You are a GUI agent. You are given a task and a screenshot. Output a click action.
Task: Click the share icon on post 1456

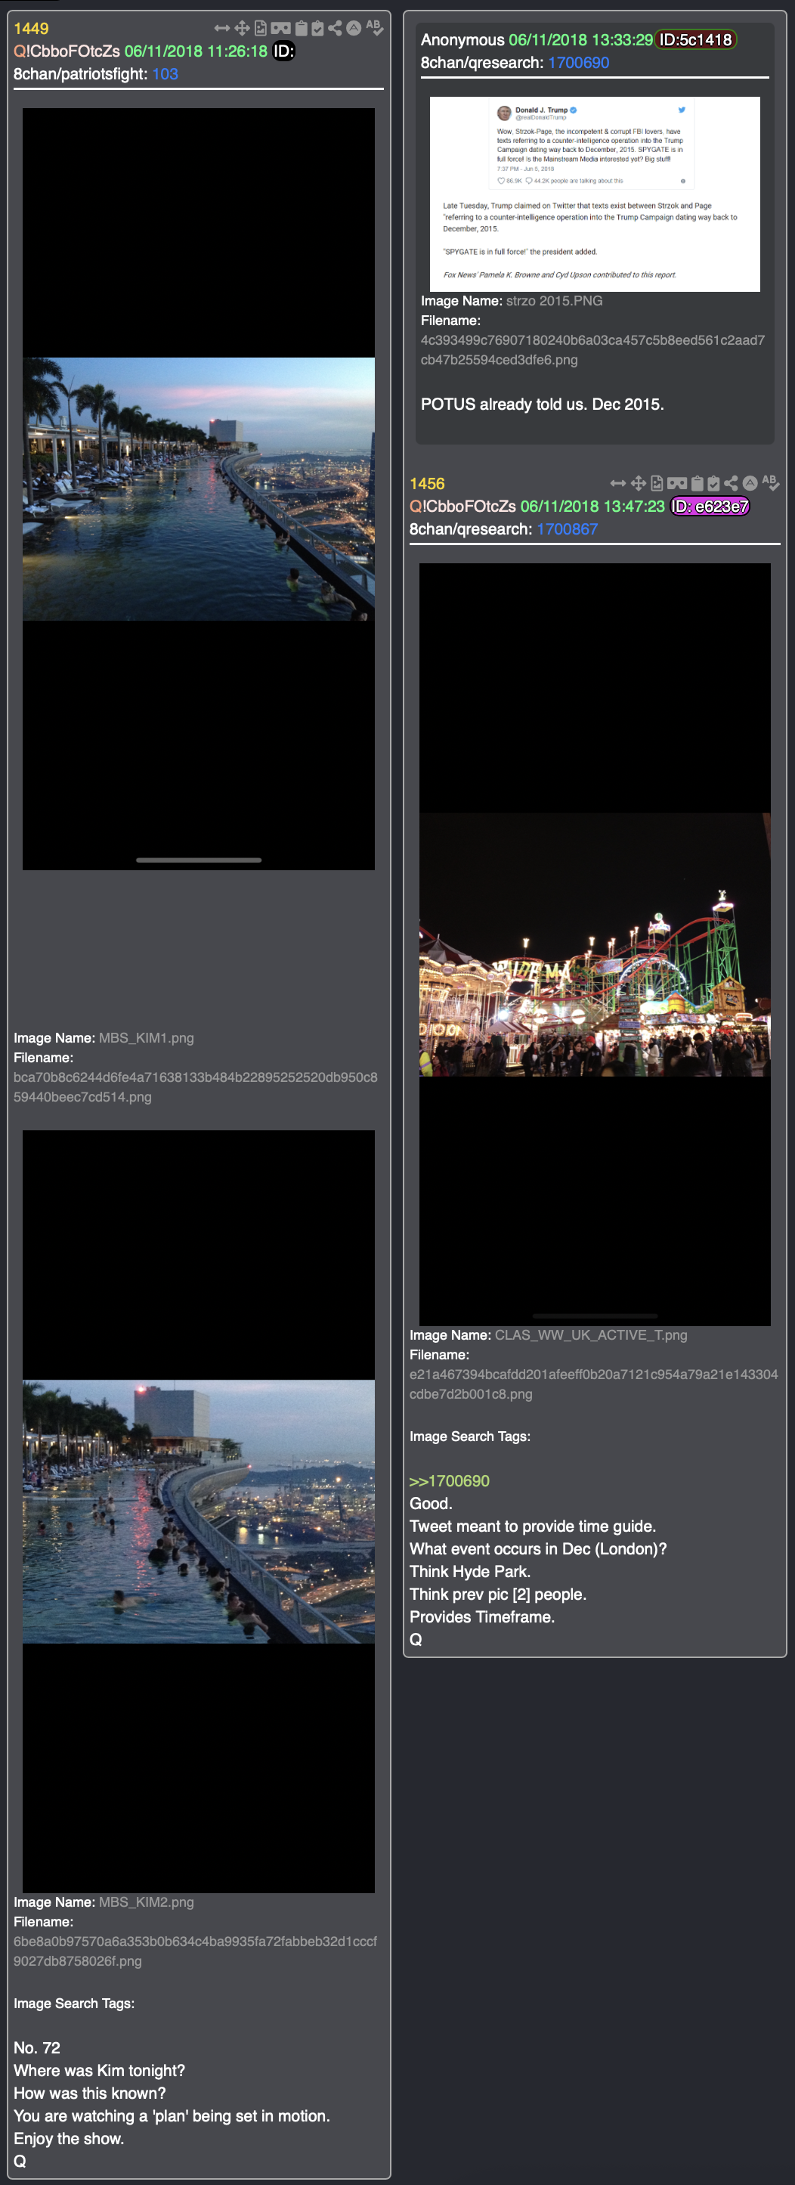(731, 483)
